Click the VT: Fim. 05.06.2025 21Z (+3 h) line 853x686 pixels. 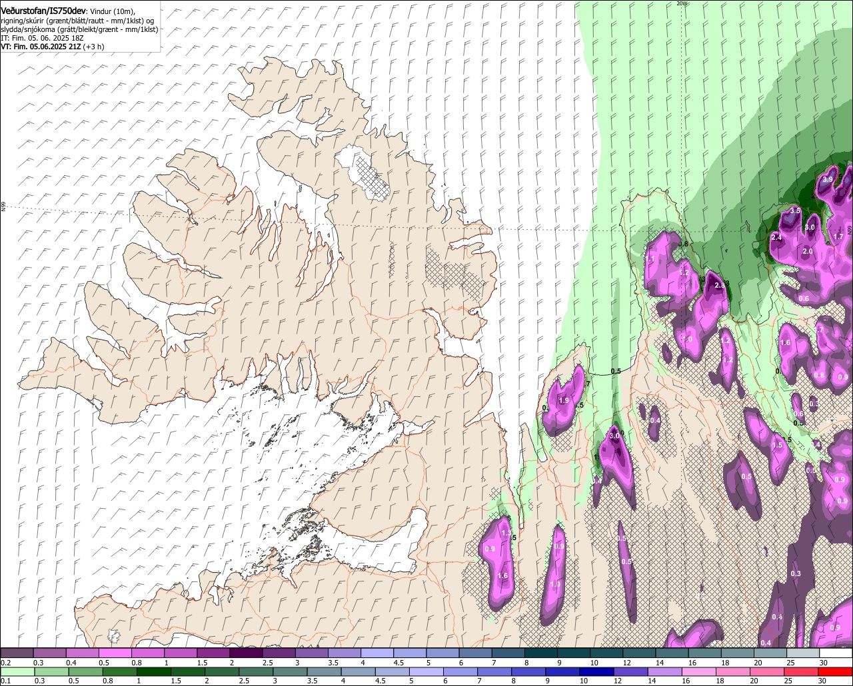pyautogui.click(x=52, y=47)
